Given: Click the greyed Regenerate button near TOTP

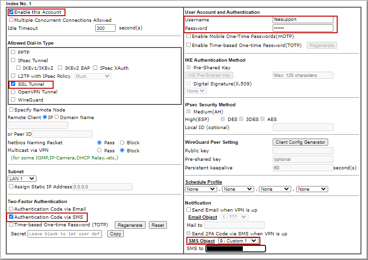Looking at the screenshot, I should coord(322,46).
